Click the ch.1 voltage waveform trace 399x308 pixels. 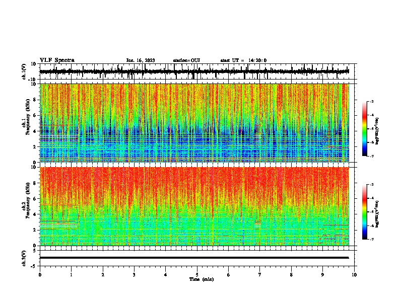coord(194,71)
